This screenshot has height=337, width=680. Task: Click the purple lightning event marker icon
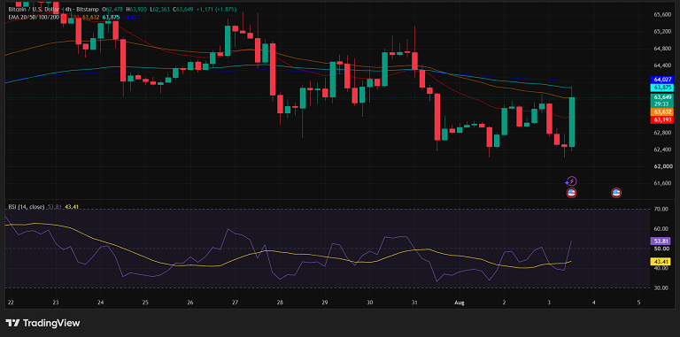(571, 181)
